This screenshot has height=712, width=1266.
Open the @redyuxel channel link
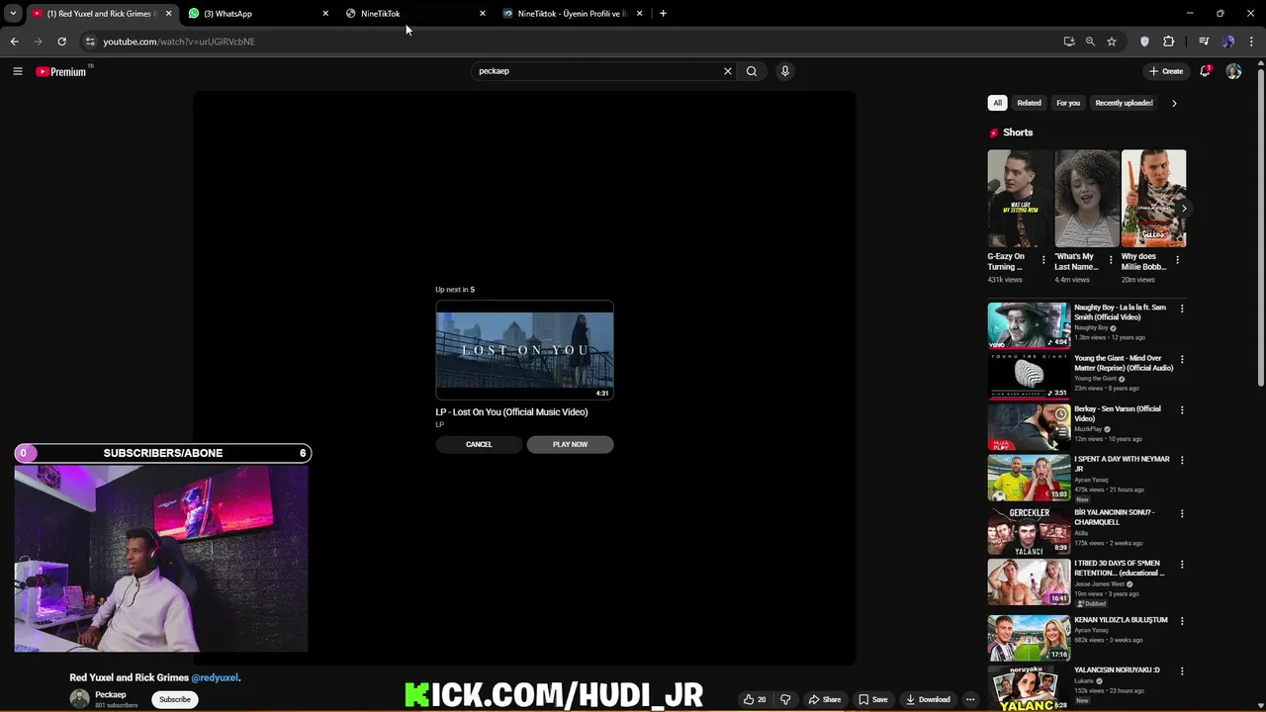(215, 677)
